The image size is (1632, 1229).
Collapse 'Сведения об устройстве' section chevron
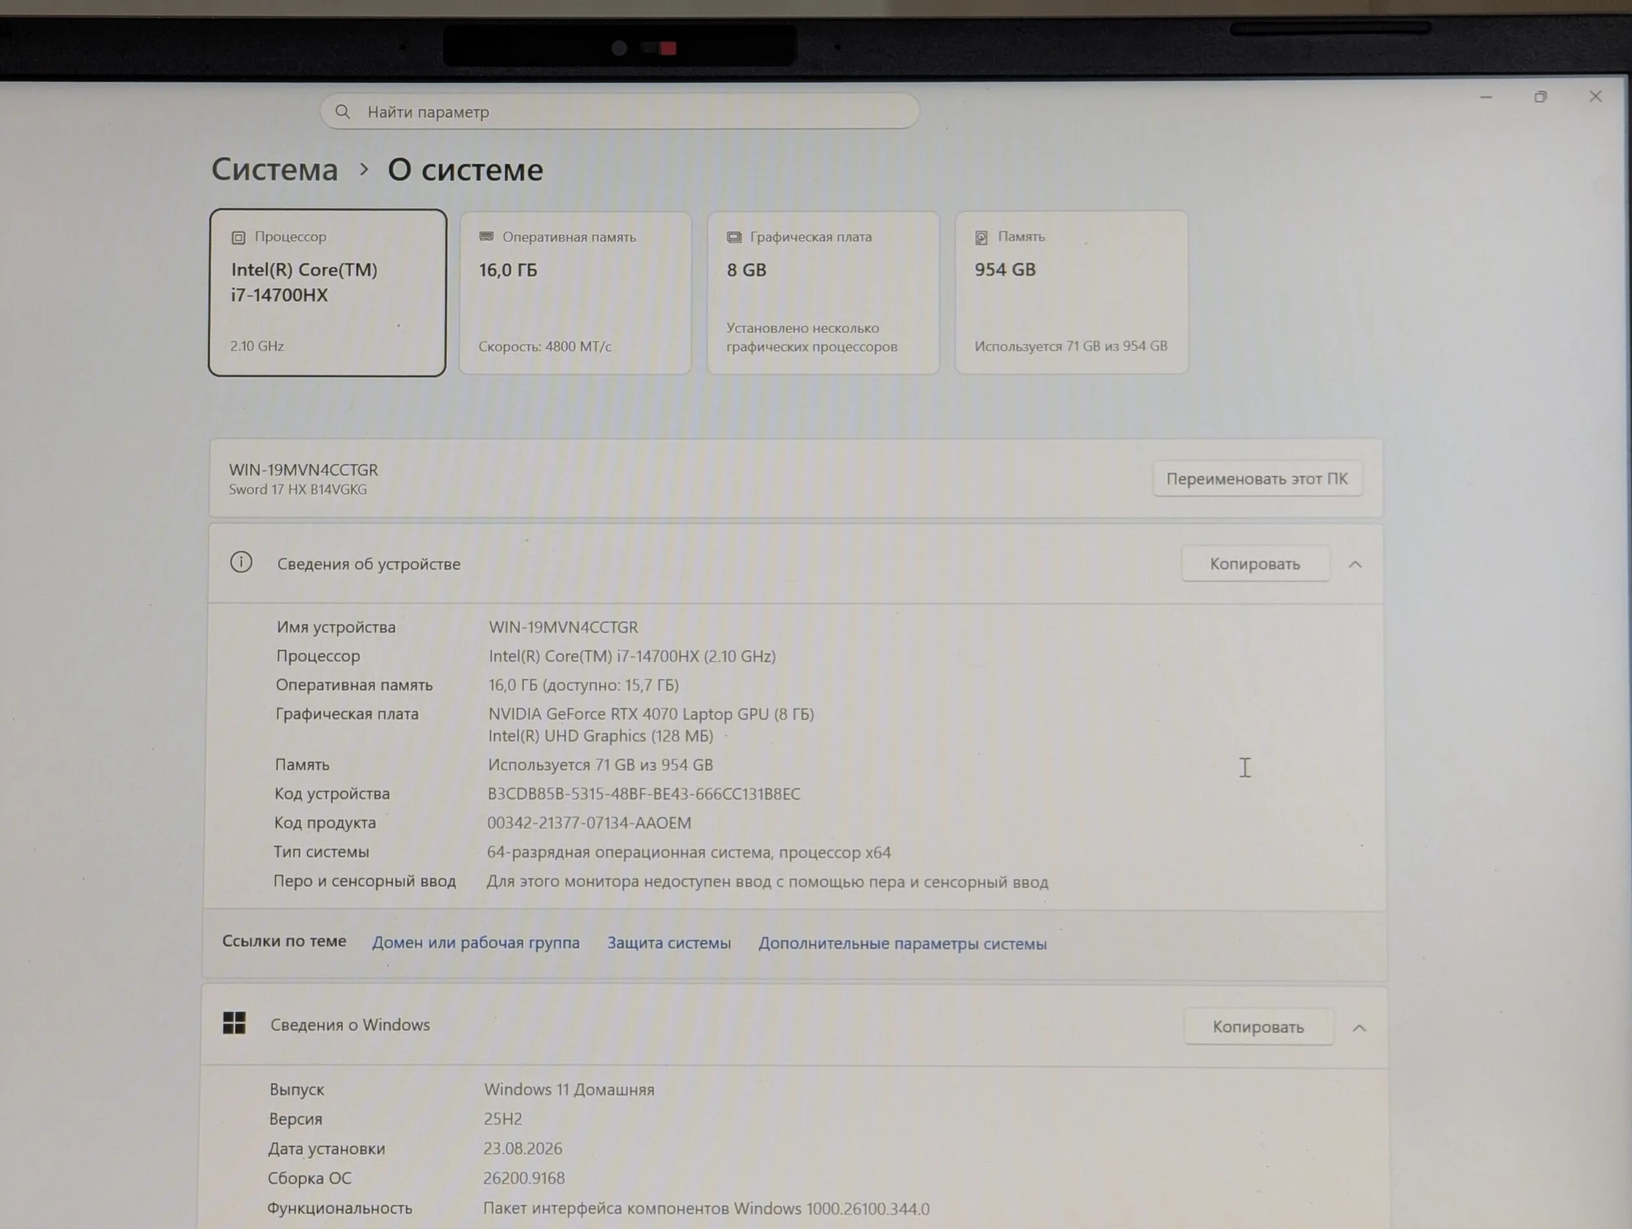point(1355,565)
